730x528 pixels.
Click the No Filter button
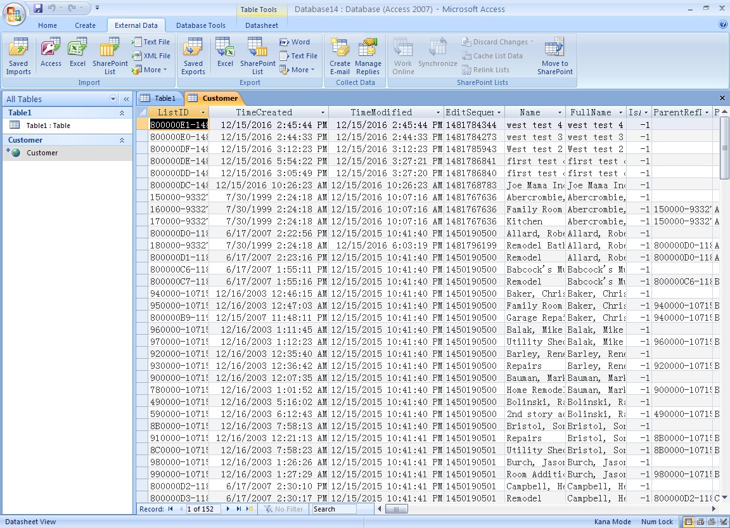(284, 509)
